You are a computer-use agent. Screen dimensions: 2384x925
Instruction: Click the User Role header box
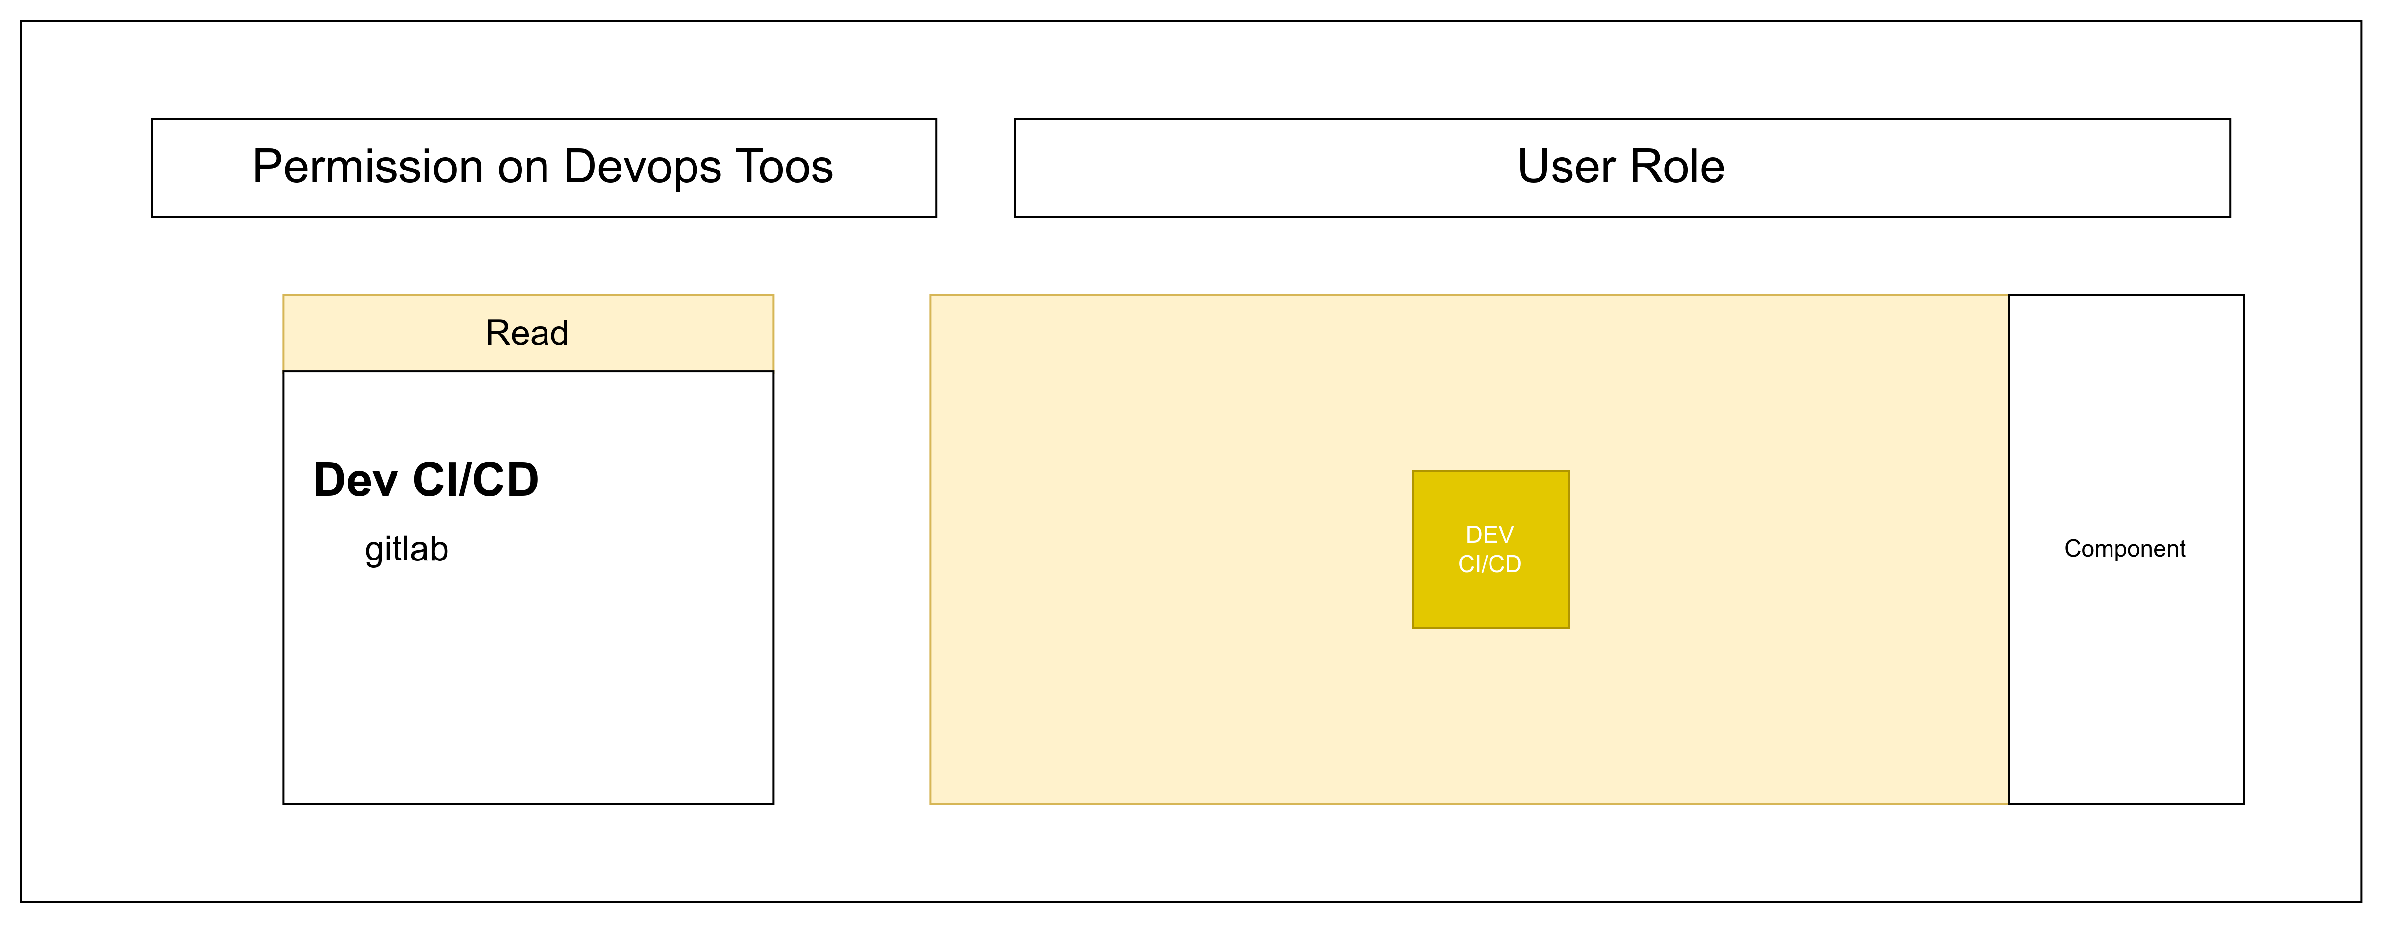tap(1621, 168)
